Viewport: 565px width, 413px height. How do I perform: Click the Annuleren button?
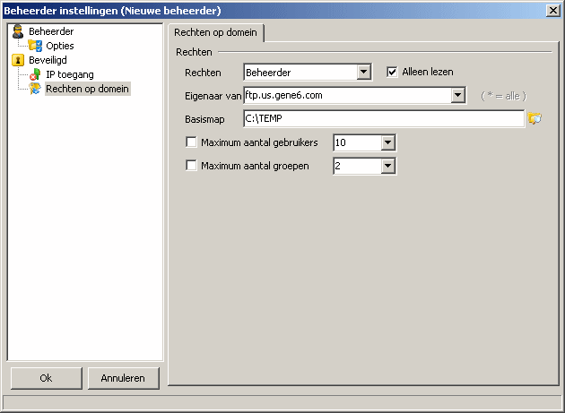123,378
